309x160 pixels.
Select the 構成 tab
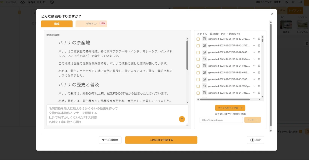[57, 23]
